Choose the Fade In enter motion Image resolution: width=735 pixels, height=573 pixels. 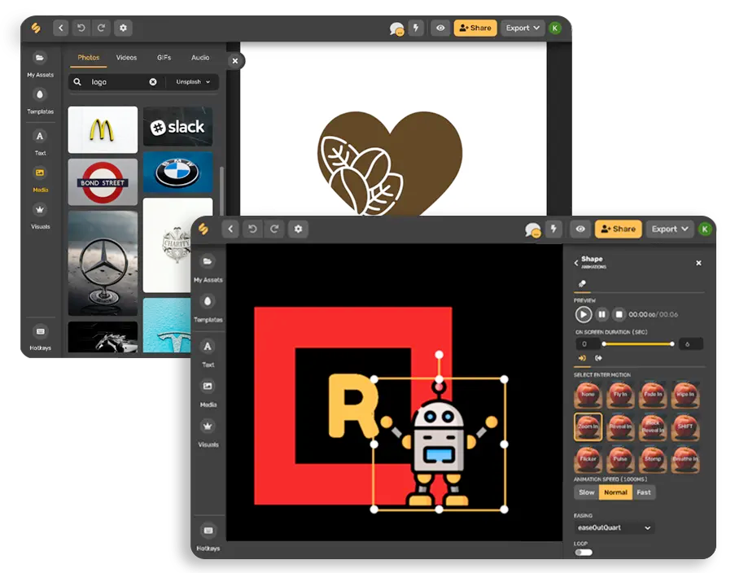pos(653,395)
